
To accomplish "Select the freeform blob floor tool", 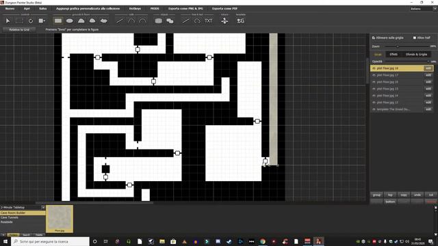I will pyautogui.click(x=103, y=20).
